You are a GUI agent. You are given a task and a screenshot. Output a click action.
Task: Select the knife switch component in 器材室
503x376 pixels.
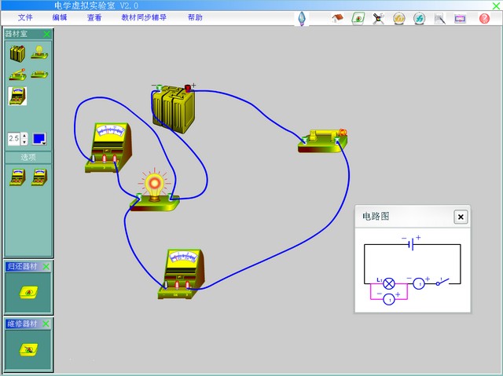coord(17,75)
